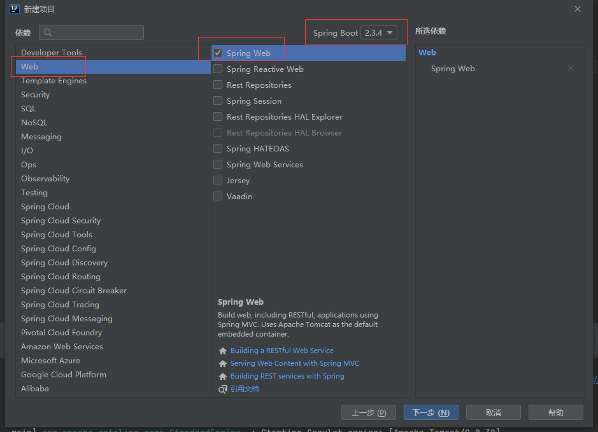This screenshot has width=598, height=432.
Task: Select Google Cloud Platform category
Action: pyautogui.click(x=113, y=375)
